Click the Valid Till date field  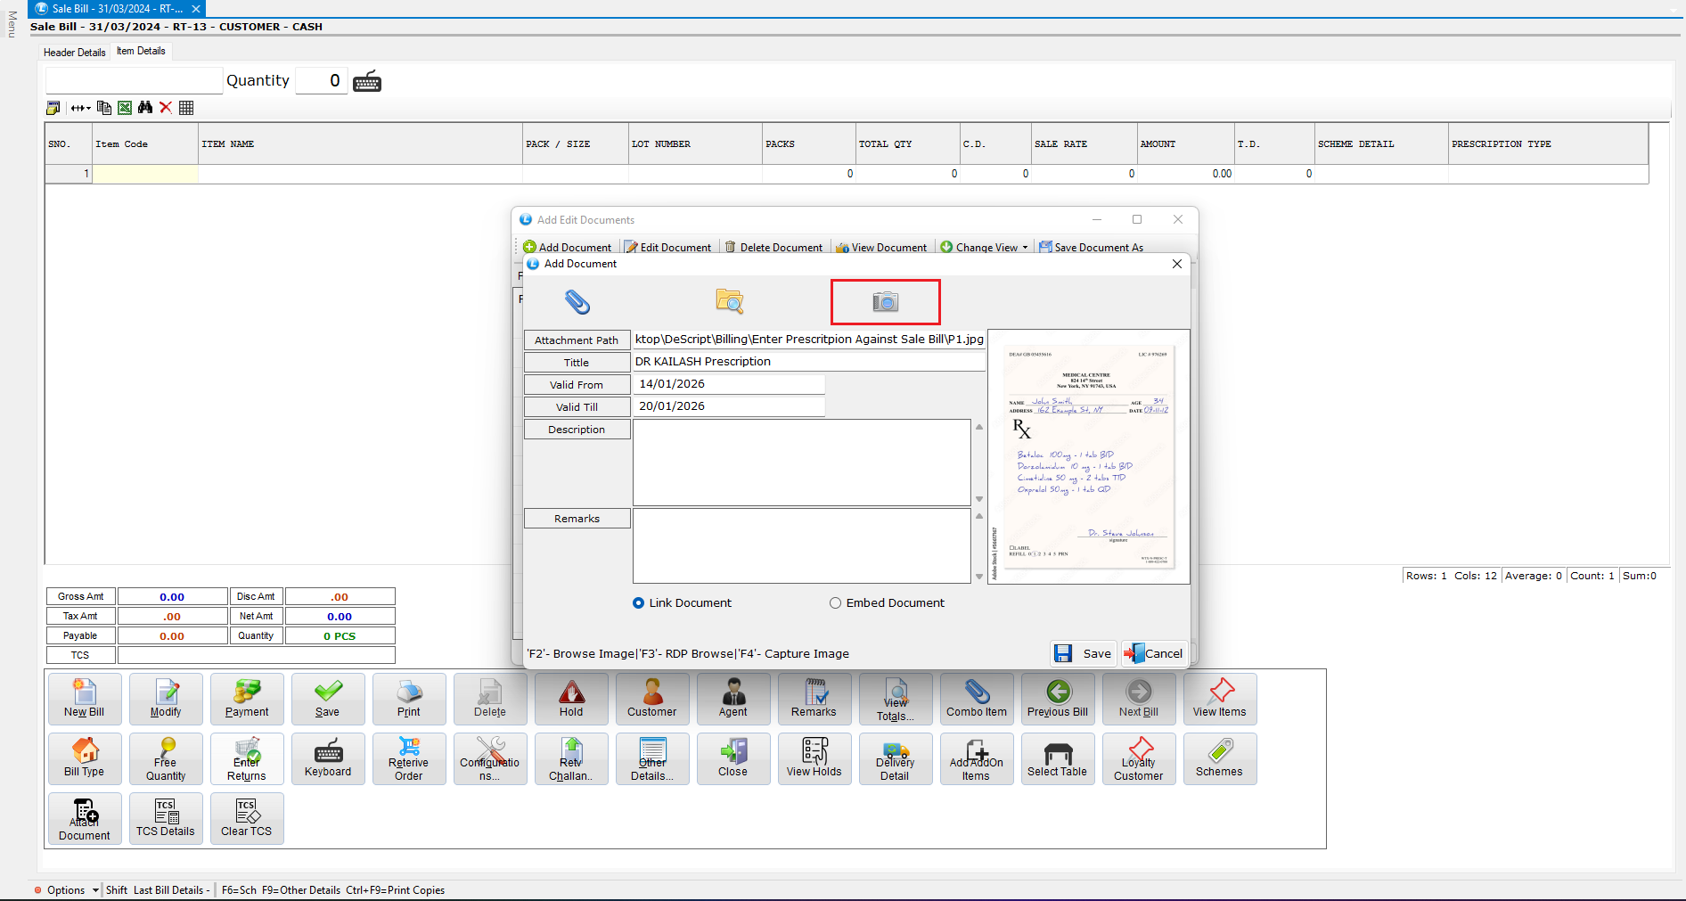click(x=728, y=406)
